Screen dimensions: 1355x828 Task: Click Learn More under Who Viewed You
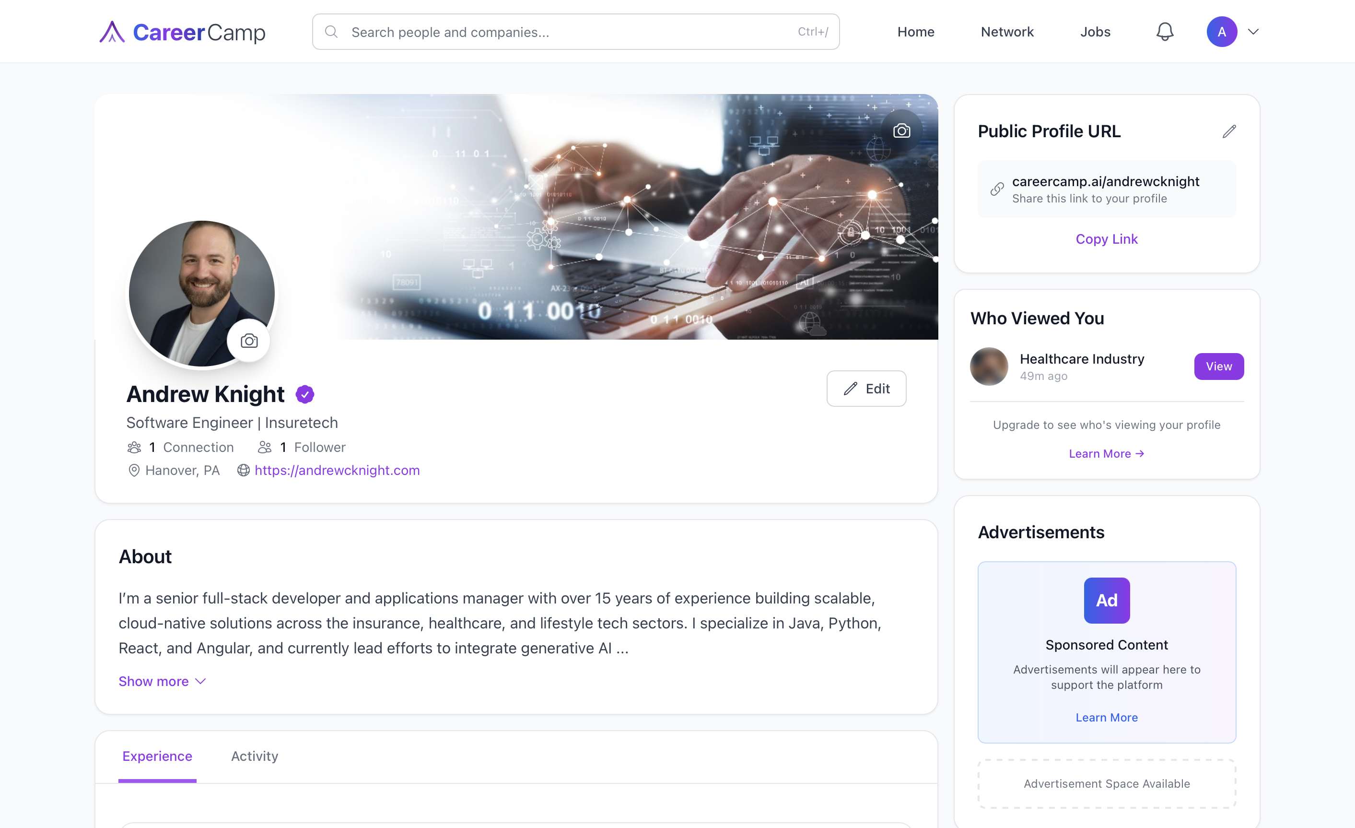click(1107, 453)
